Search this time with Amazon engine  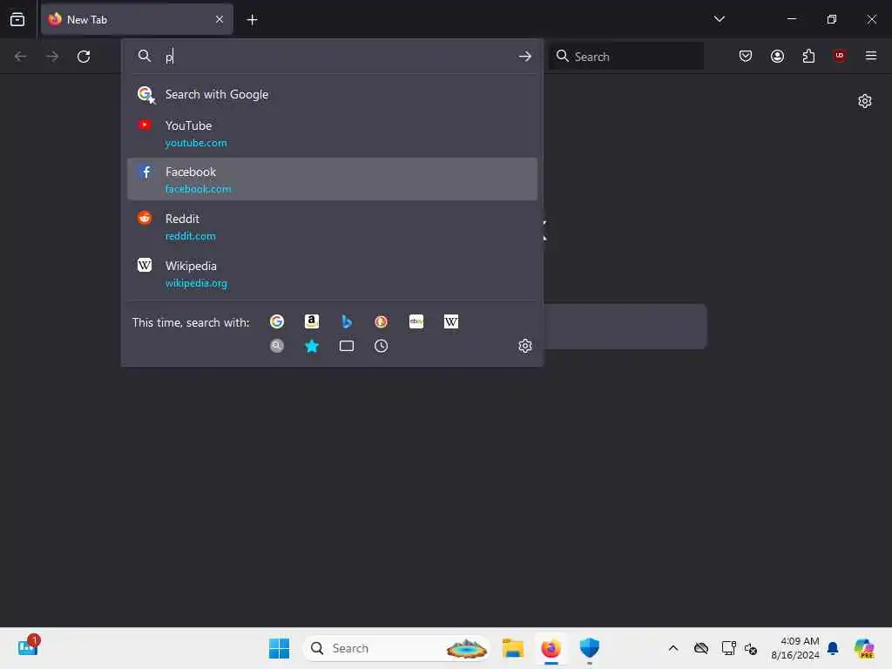pos(312,321)
